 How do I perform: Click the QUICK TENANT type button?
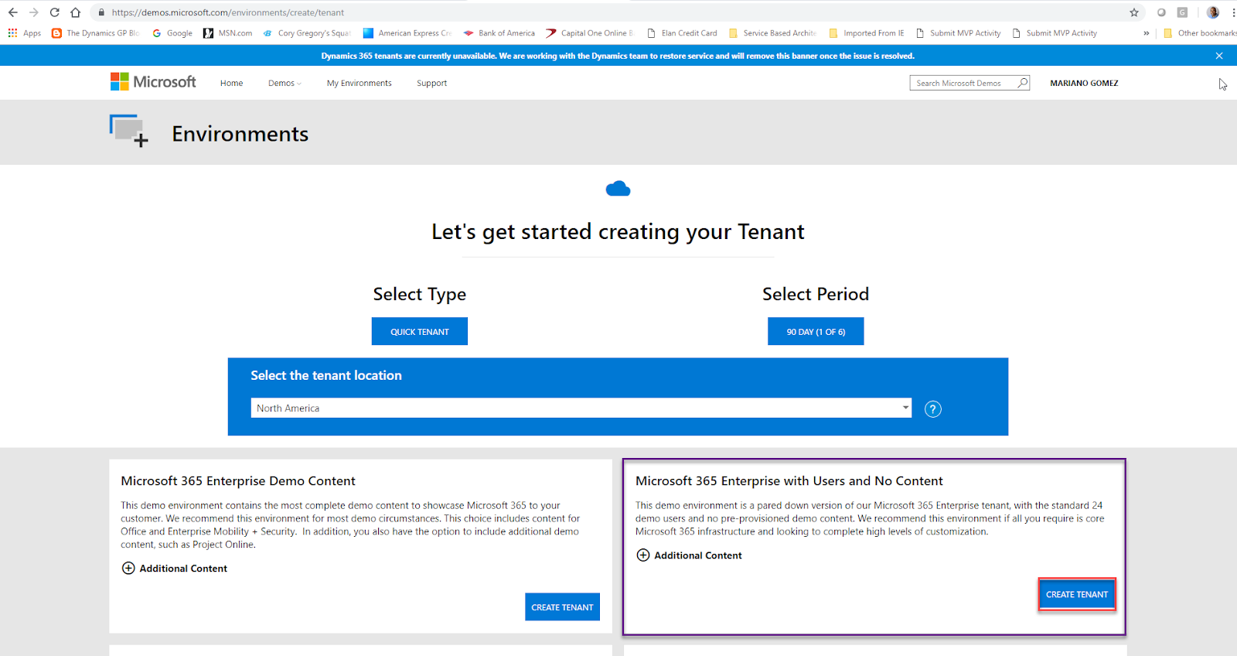click(420, 331)
